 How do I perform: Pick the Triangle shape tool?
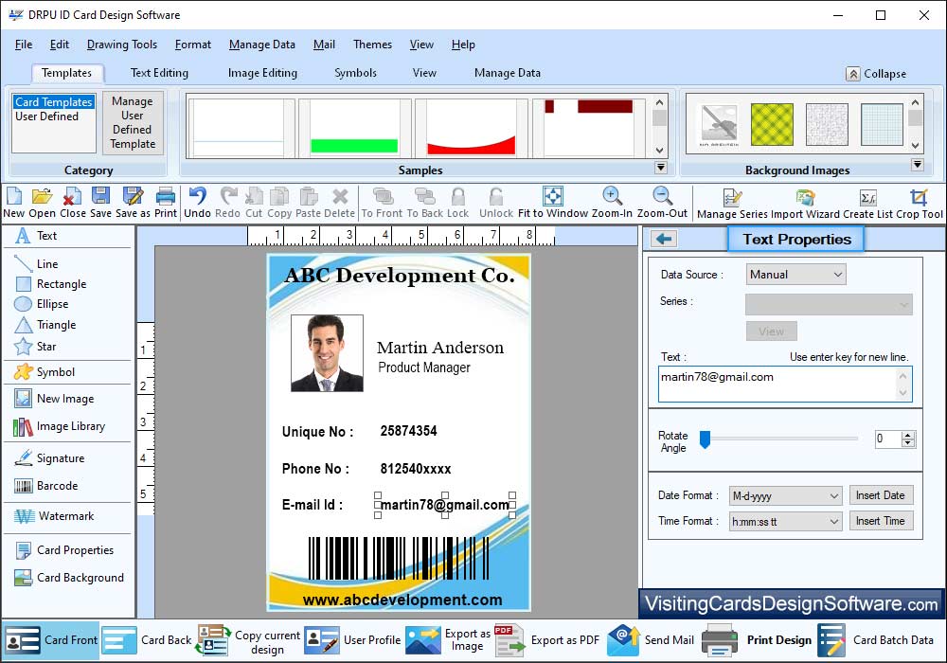coord(45,325)
